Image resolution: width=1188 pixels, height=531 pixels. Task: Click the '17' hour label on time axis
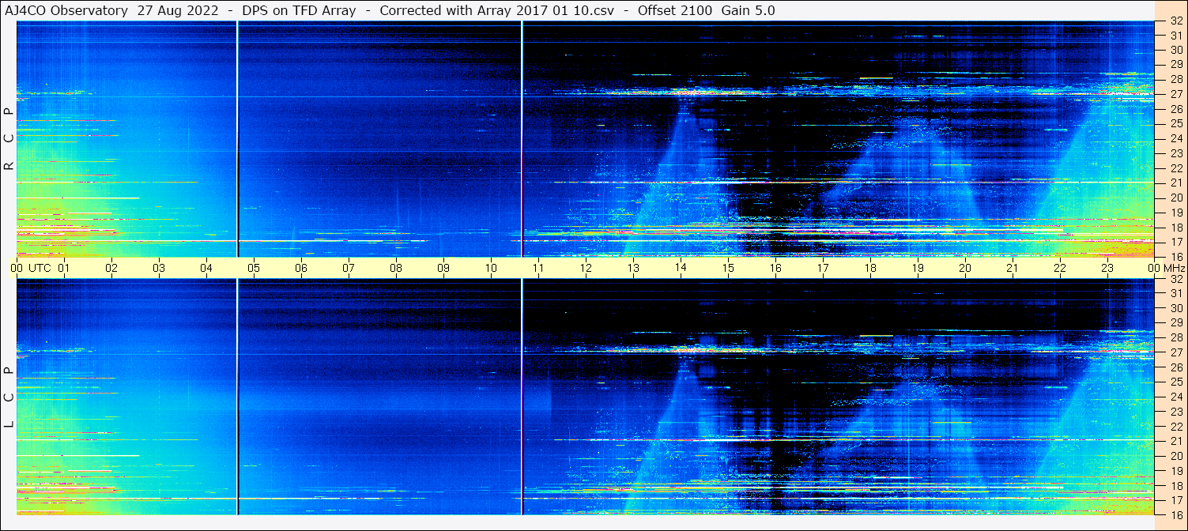tap(823, 268)
